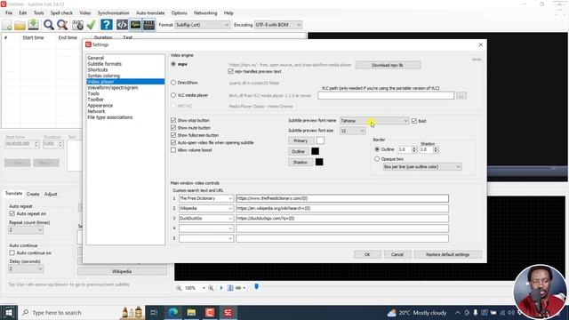Screen dimensions: 569x320
Task: Open Windows Start menu
Action: click(x=9, y=312)
